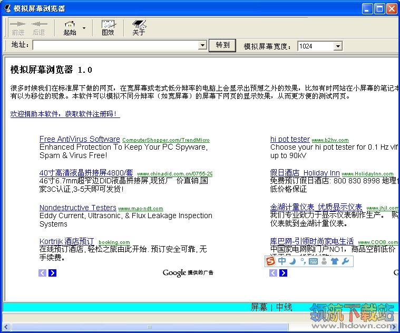The height and width of the screenshot is (333, 400).
Task: Click the title bar application icon
Action: [8, 8]
